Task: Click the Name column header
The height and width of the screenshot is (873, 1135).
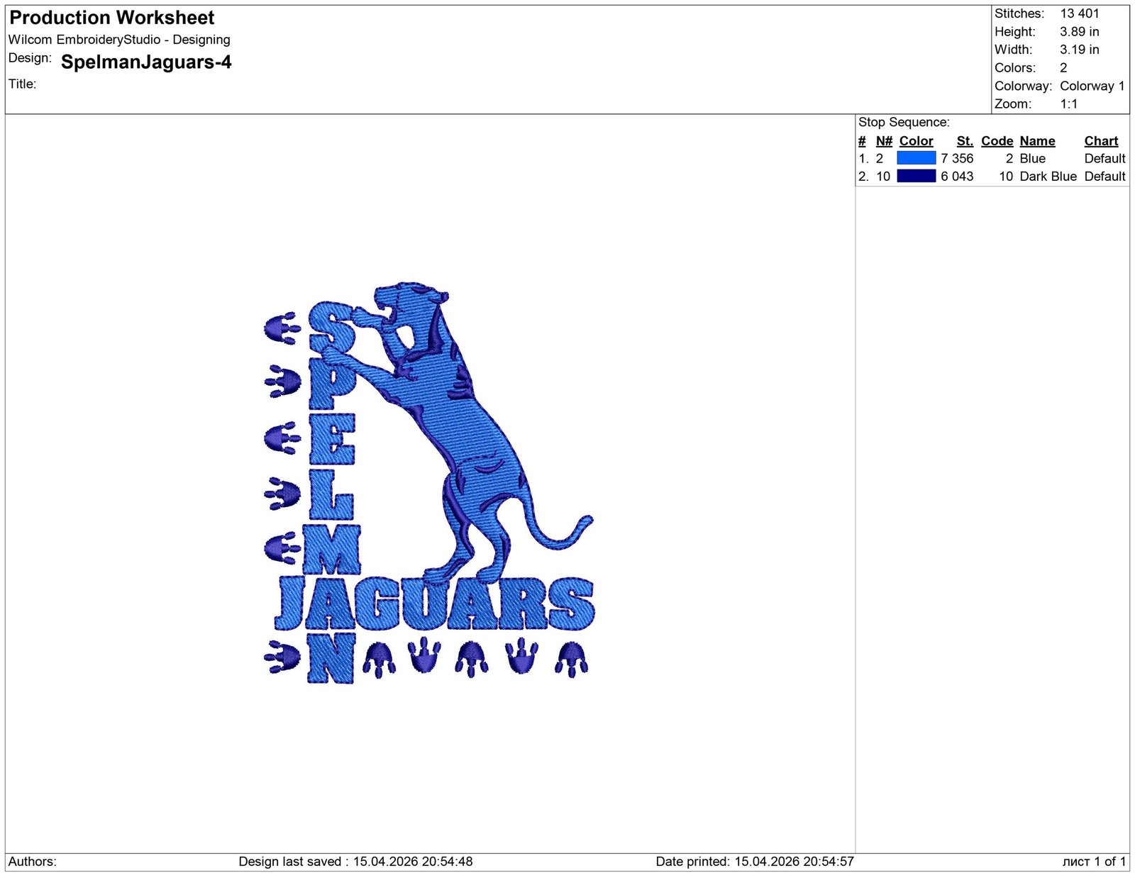Action: pyautogui.click(x=1037, y=140)
